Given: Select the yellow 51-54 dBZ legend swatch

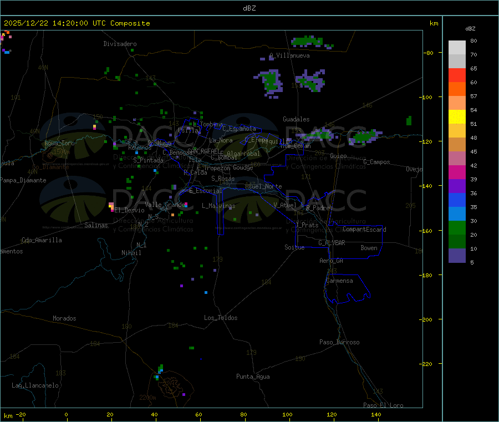Looking at the screenshot, I should point(457,117).
